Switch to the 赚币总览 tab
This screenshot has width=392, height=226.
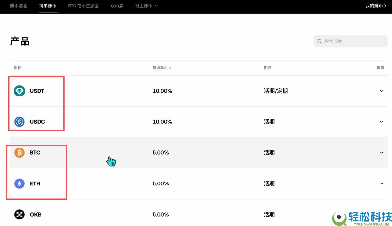pyautogui.click(x=19, y=6)
